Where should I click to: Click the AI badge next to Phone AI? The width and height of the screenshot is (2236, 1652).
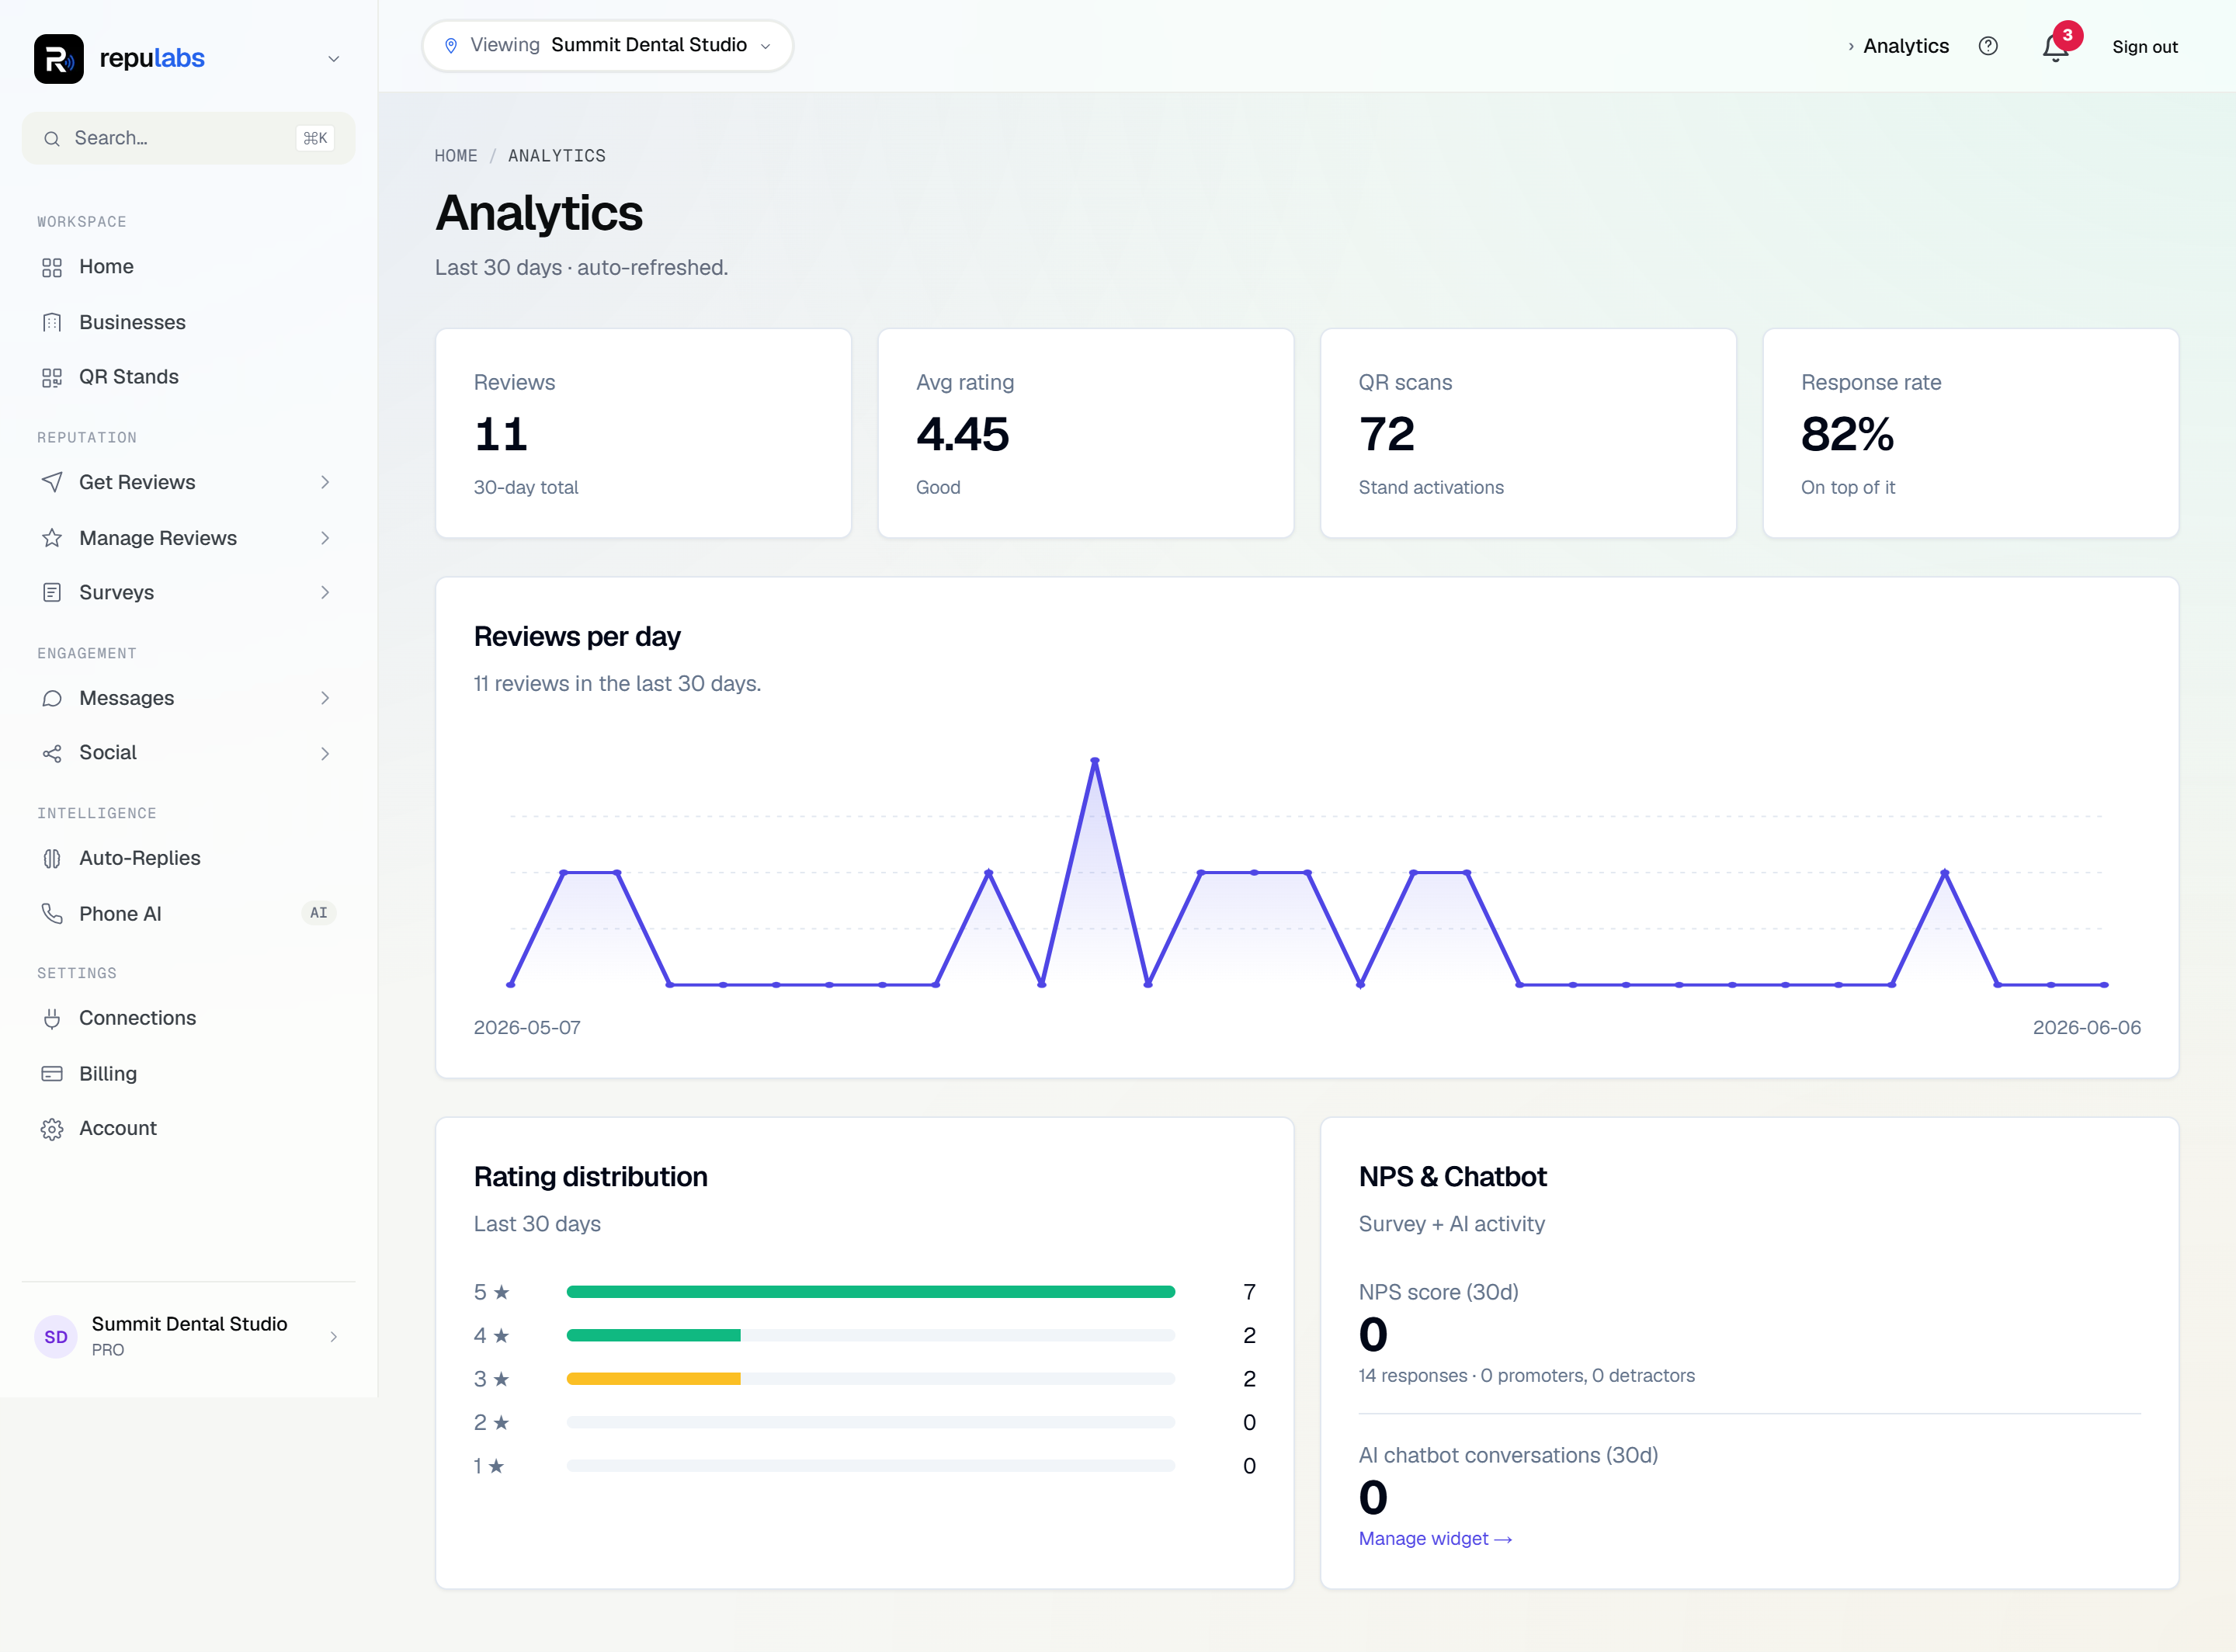pyautogui.click(x=318, y=913)
